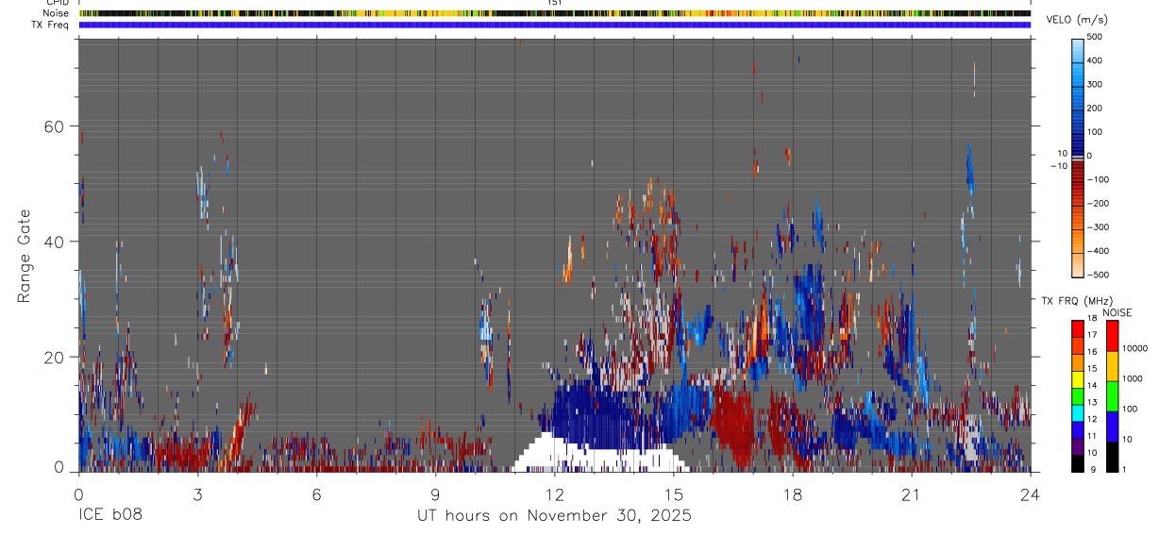This screenshot has width=1159, height=535.
Task: Click the 12 tick on UT hours axis
Action: coord(554,493)
